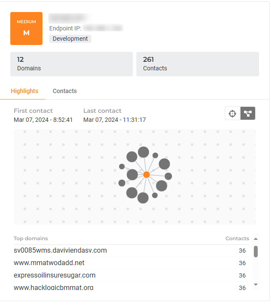
Task: Click the orange central node in graph
Action: [146, 175]
